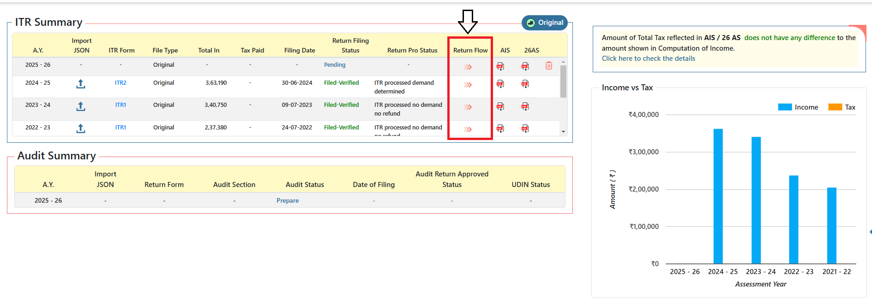Open ITR2 form link for 2024-25

point(120,83)
